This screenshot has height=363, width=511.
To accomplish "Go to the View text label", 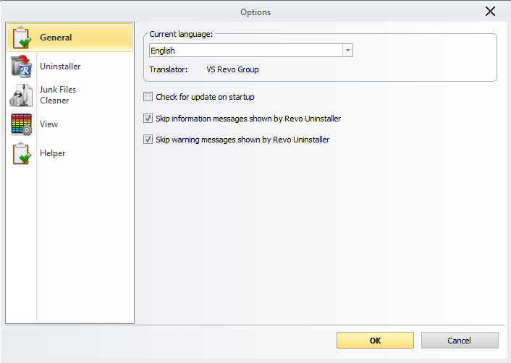I will tap(48, 124).
